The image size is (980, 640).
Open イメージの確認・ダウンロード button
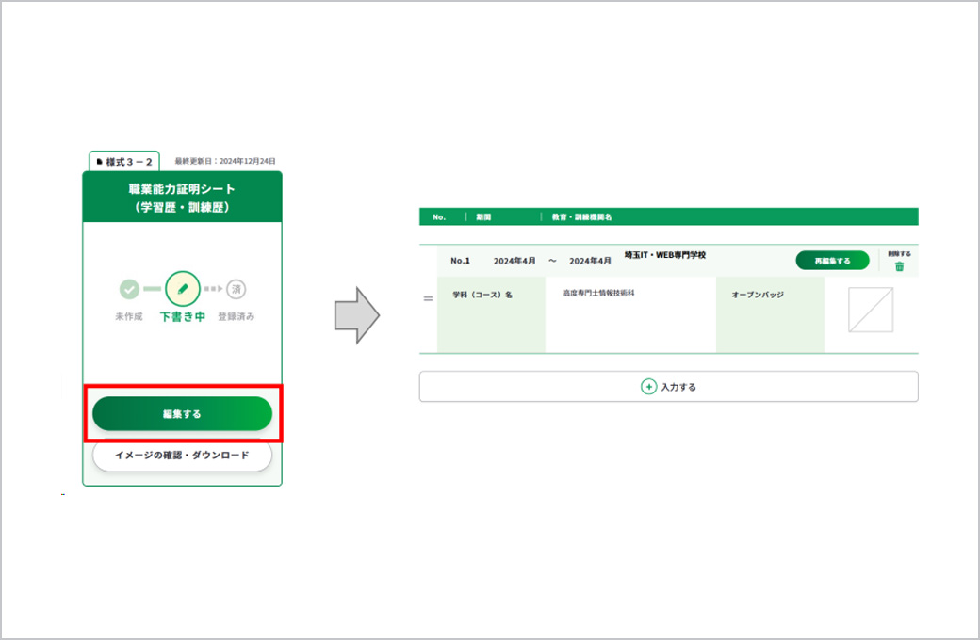tap(182, 456)
